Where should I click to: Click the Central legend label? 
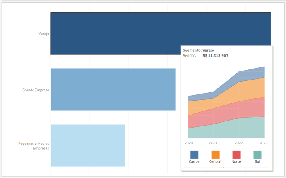click(215, 161)
